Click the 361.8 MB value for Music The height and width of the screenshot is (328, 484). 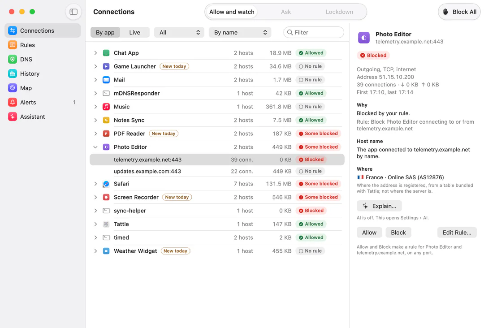tap(278, 107)
